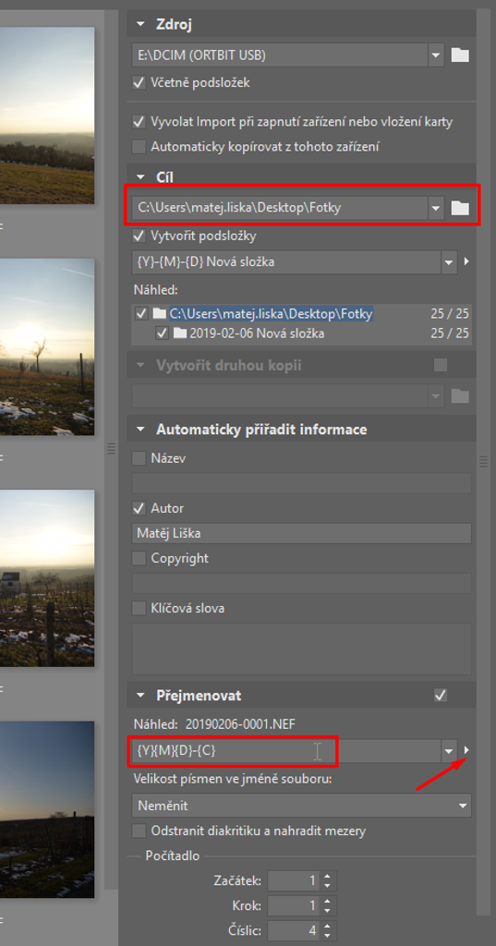Screen dimensions: 496x946
Task: Check Odstranit diakritiku a nahradit mezery
Action: pyautogui.click(x=139, y=831)
